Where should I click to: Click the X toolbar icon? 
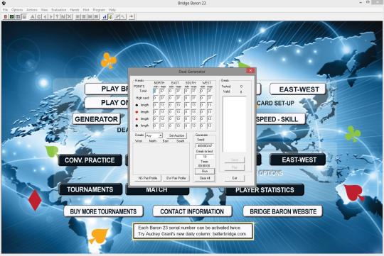point(70,16)
